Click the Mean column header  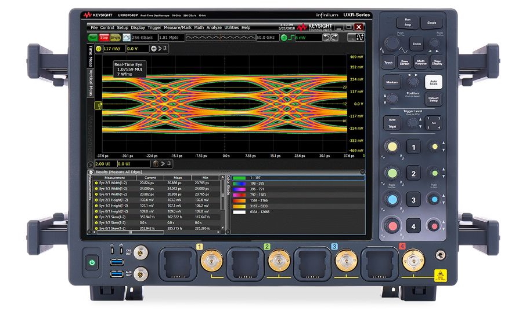178,178
